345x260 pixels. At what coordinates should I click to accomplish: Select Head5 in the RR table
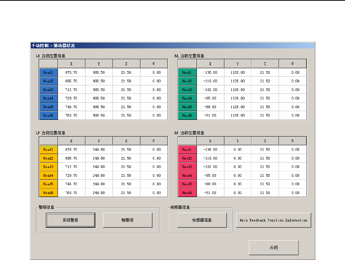187,107
